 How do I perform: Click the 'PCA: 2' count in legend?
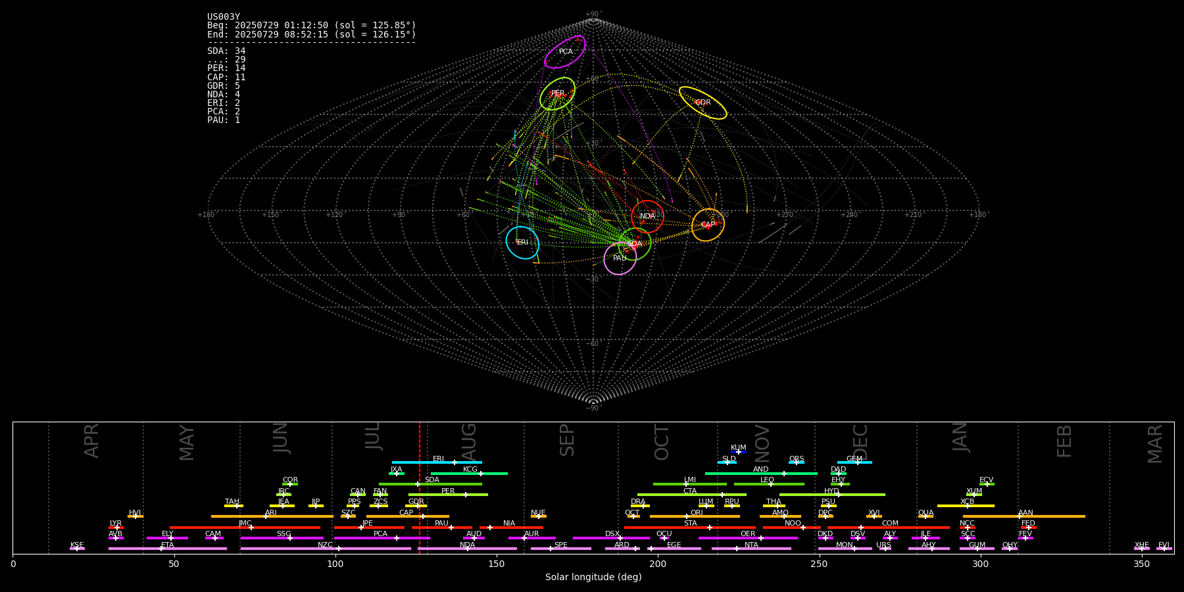tap(224, 112)
